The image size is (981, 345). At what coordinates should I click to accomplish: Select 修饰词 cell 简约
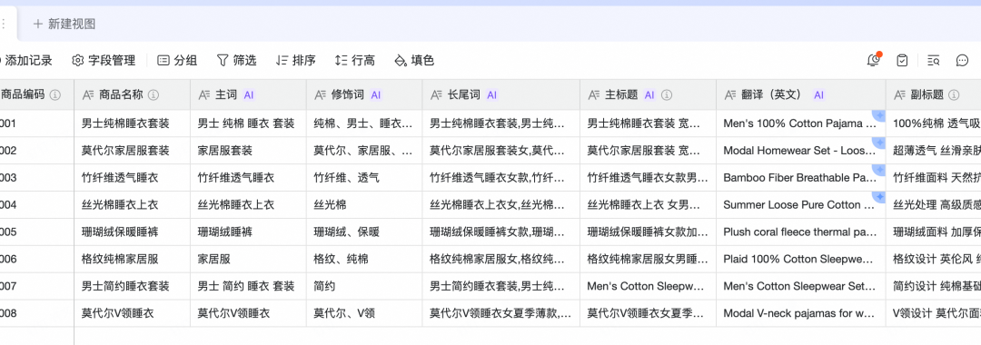364,286
